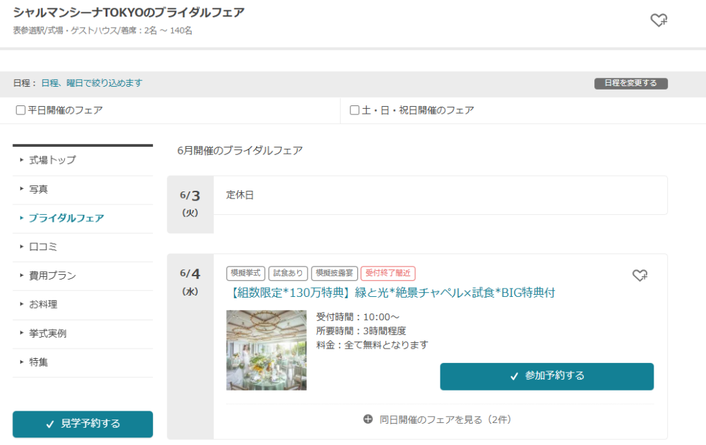706x445 pixels.
Task: Click the シャルマンシーナTOKYOのブライダルフェア title
Action: click(129, 12)
